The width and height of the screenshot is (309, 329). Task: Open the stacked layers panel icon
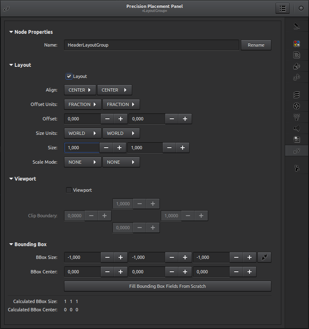[297, 95]
